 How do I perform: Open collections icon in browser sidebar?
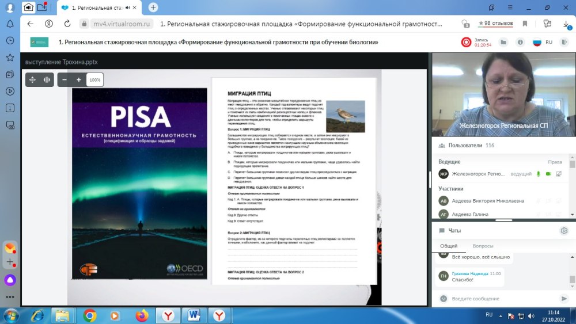[x=10, y=74]
